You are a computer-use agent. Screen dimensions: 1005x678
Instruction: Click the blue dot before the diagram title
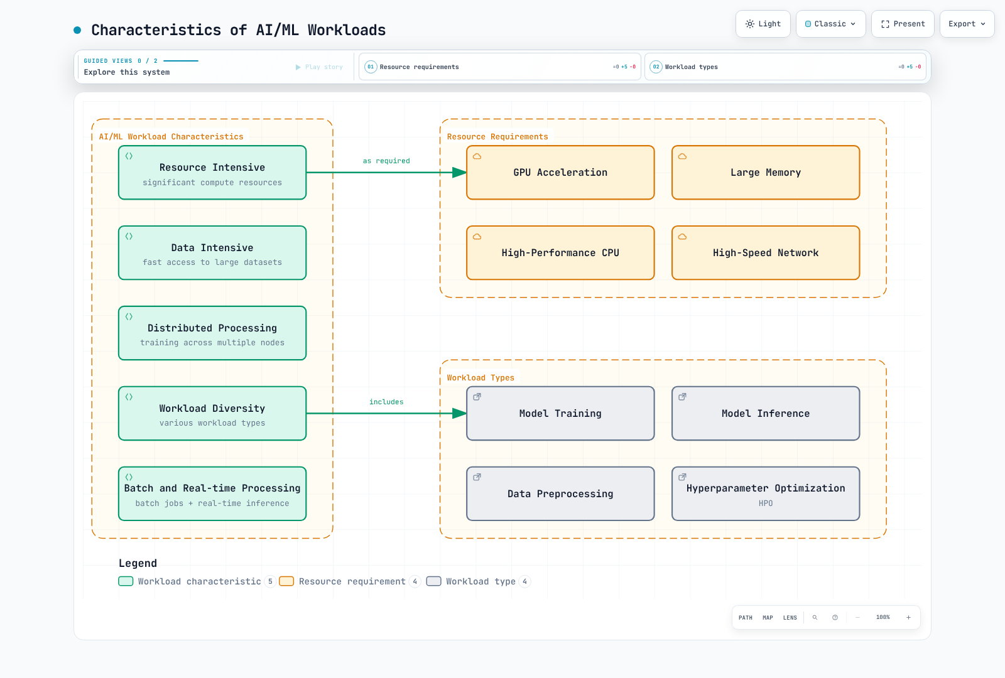pos(77,30)
